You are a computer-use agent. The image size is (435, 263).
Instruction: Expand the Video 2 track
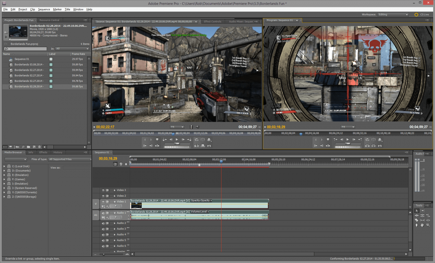click(115, 196)
